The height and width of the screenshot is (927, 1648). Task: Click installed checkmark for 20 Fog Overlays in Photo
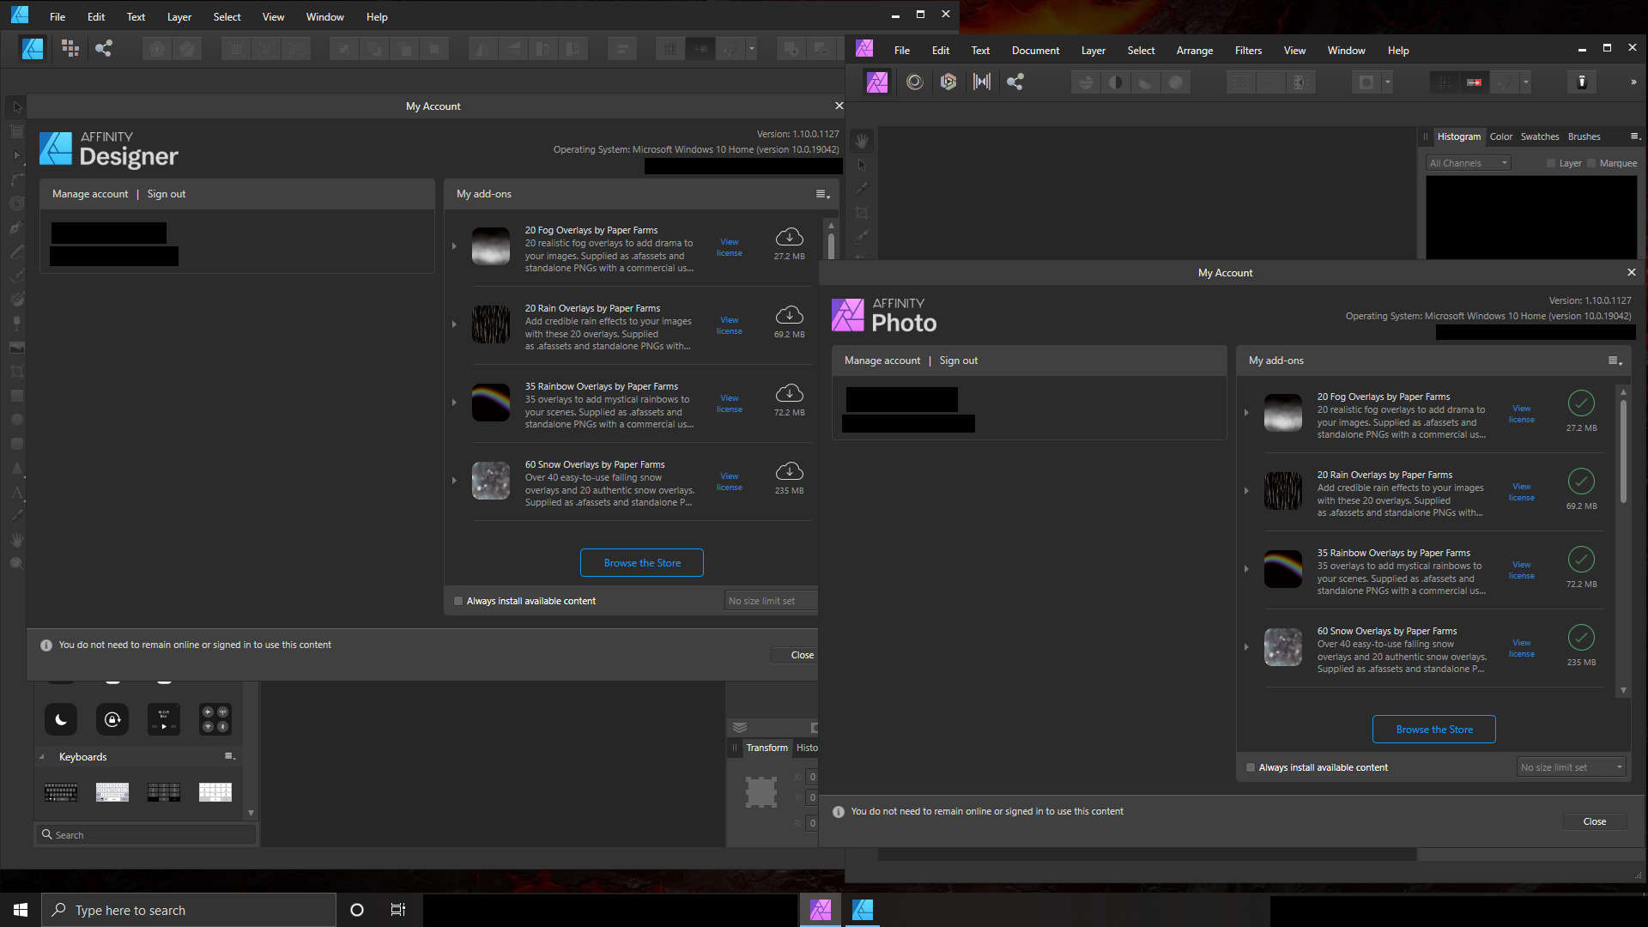(1581, 403)
